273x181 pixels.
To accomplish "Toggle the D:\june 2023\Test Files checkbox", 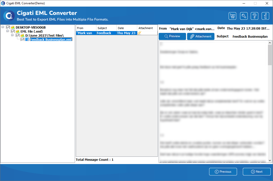I will 17,35.
